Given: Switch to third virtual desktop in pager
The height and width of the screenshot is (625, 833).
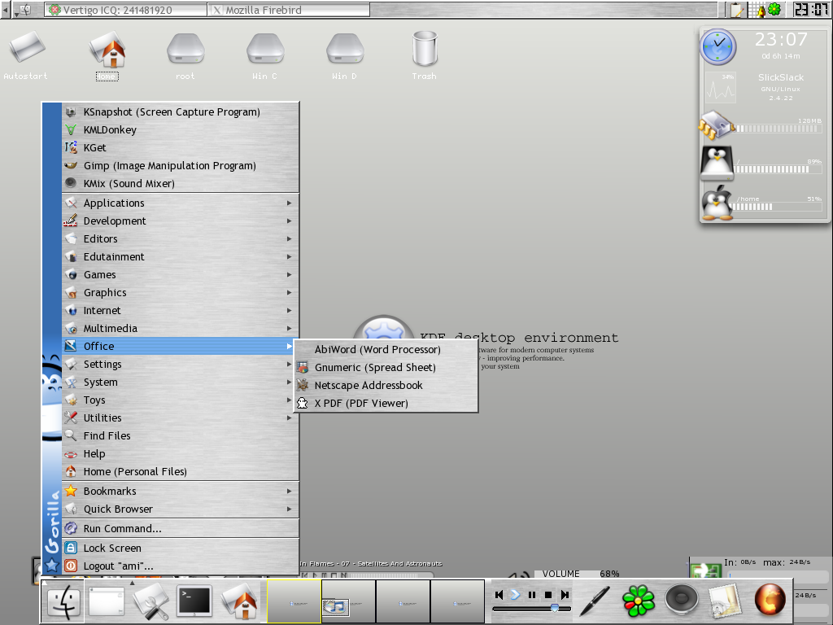Looking at the screenshot, I should tap(403, 601).
